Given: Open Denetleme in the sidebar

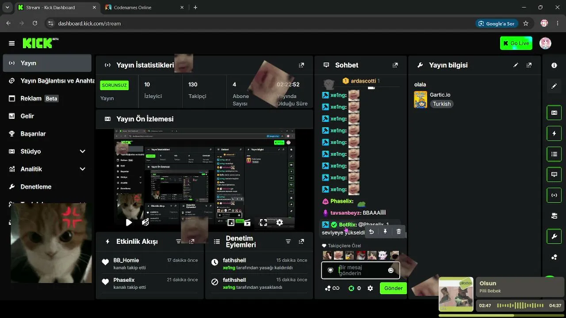Looking at the screenshot, I should [47, 186].
